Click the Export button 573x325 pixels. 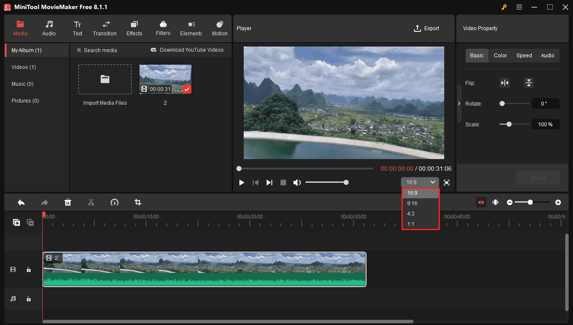427,28
